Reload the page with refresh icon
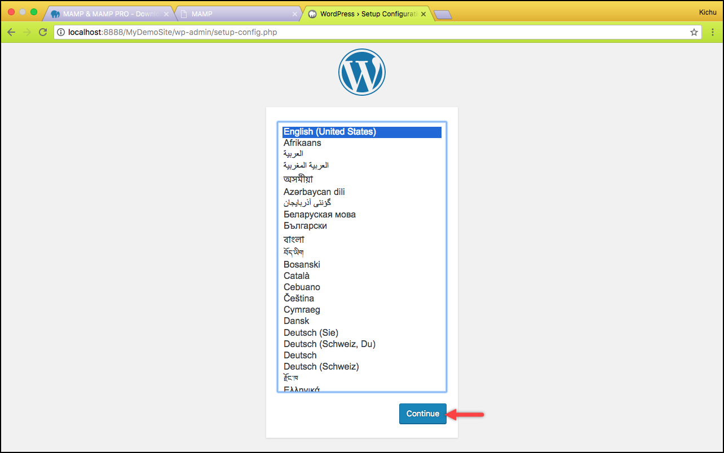The image size is (724, 453). click(x=42, y=32)
